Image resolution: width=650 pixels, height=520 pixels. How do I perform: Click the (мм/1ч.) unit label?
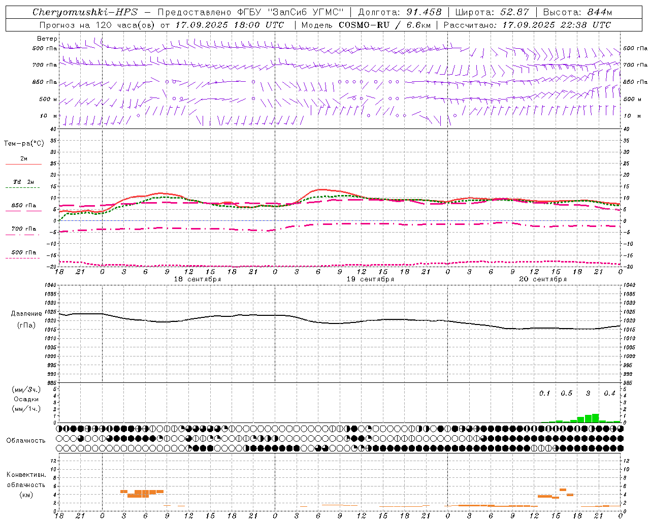coord(26,409)
